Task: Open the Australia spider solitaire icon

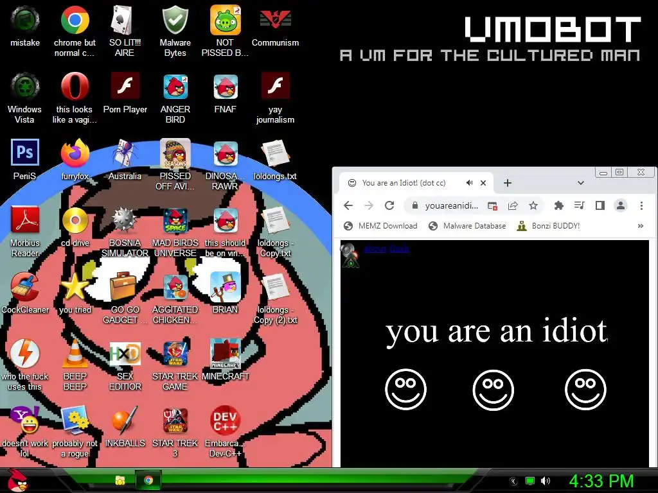Action: click(x=125, y=153)
